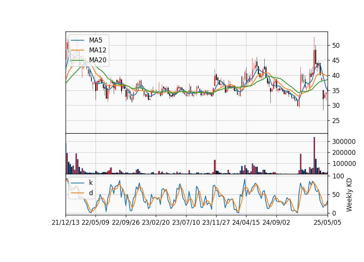Click the Weekly KD axis title
This screenshot has width=364, height=262.
click(x=349, y=195)
